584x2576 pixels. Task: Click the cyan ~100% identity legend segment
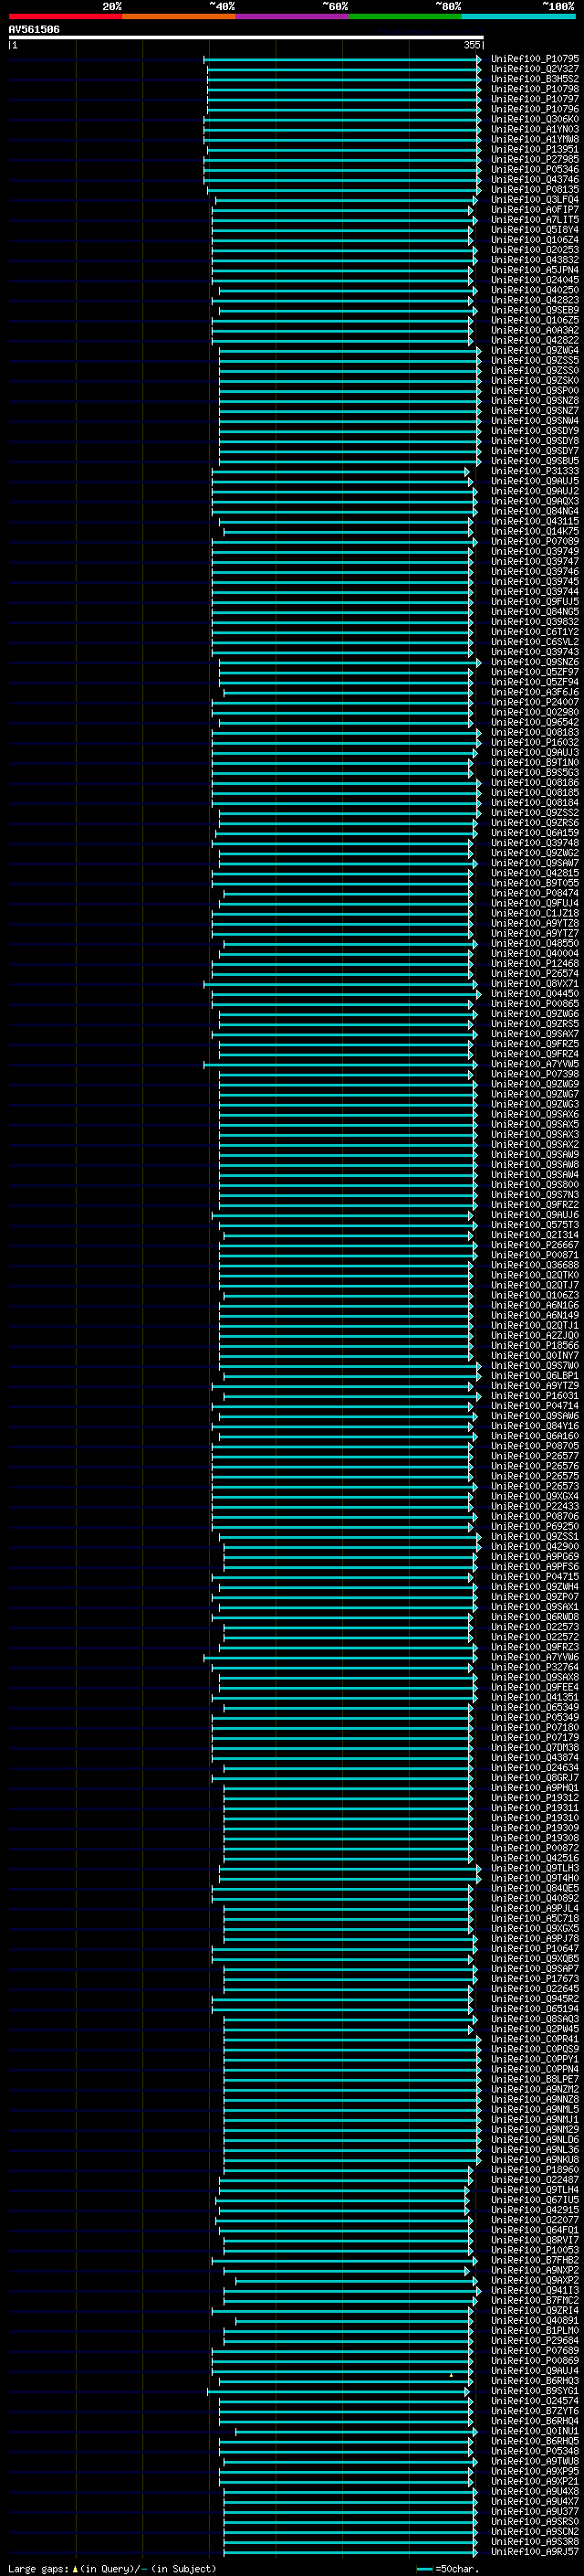point(519,16)
